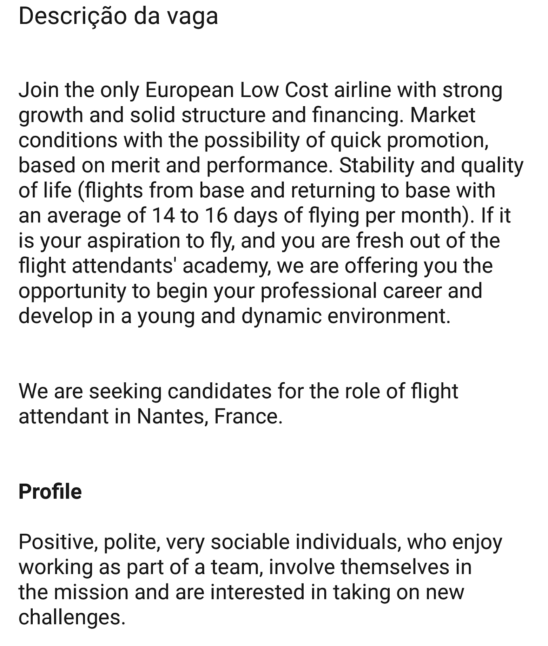The image size is (548, 646).
Task: Click the words "Stability and quality"
Action: pos(431,166)
